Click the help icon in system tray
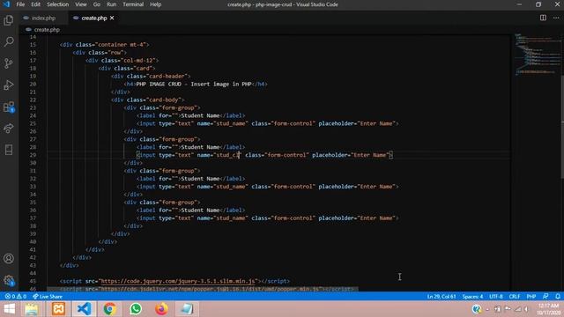 pos(477,309)
